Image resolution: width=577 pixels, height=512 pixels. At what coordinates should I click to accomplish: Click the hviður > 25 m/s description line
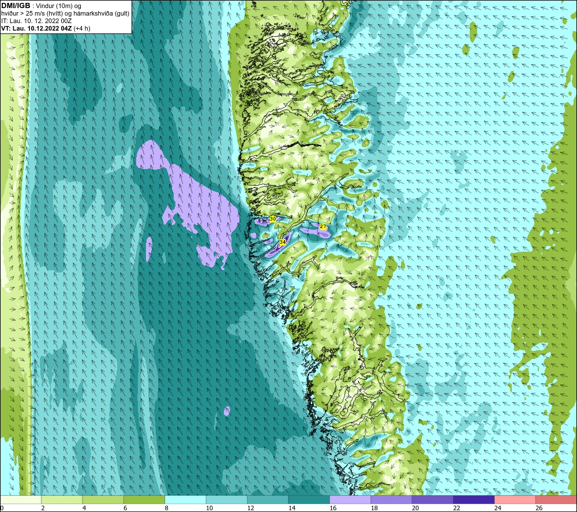click(65, 14)
